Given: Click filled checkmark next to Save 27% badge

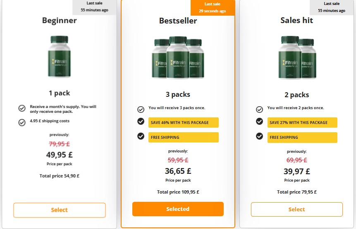Looking at the screenshot, I should click(x=259, y=122).
